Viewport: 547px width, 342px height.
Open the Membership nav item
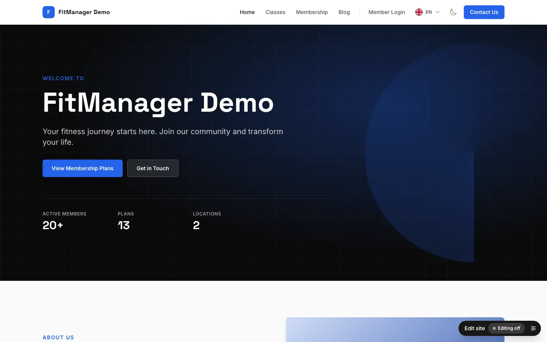(x=312, y=12)
